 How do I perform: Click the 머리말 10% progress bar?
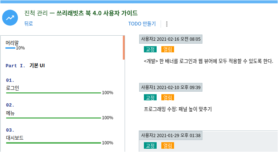[11, 48]
